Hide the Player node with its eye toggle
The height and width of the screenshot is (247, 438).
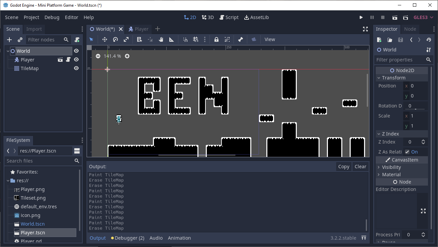tap(76, 59)
